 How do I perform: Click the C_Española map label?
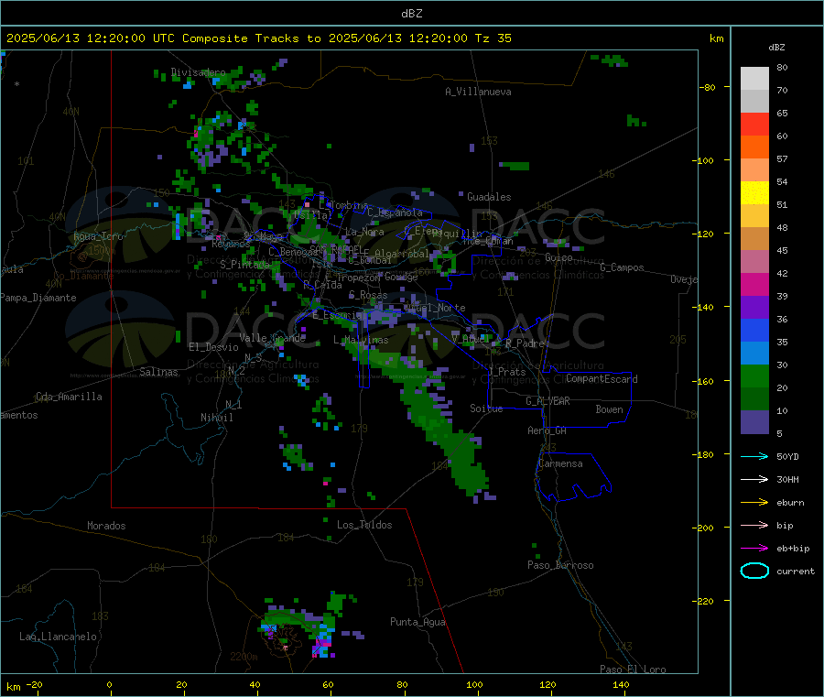pos(395,212)
